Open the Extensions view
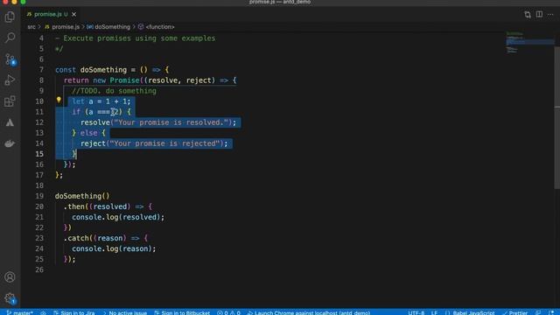Image resolution: width=560 pixels, height=315 pixels. [x=10, y=101]
